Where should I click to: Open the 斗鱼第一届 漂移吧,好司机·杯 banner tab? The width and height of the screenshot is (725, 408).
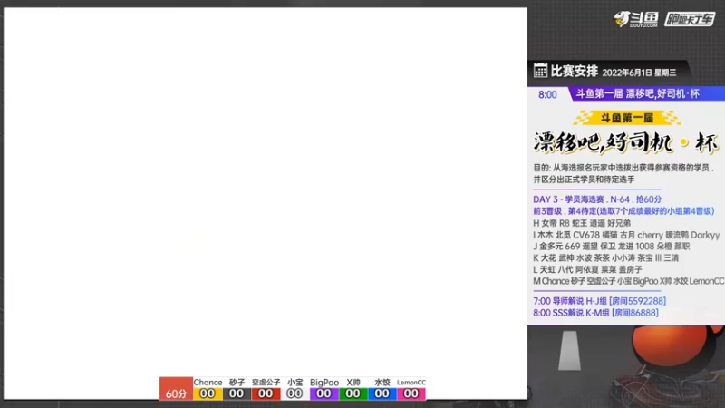[646, 94]
